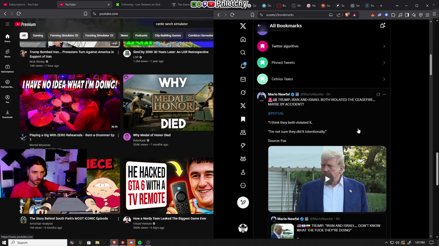Open Grok from the X sidebar
This screenshot has width=439, height=246.
(x=243, y=93)
